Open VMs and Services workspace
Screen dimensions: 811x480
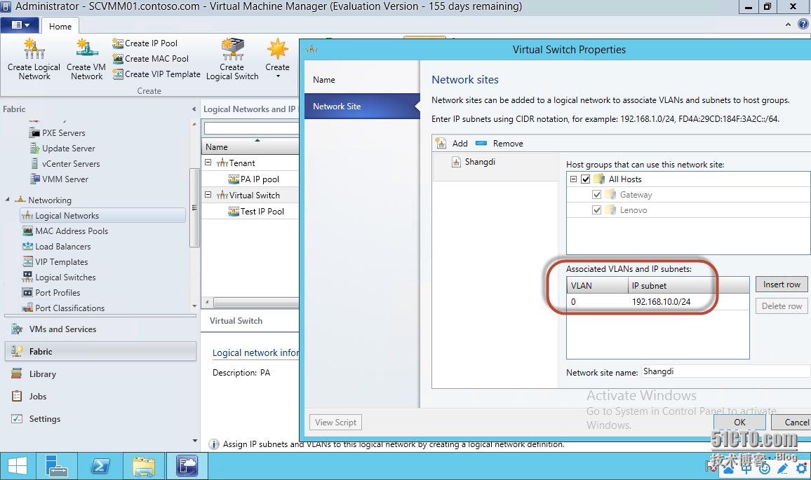coord(100,329)
